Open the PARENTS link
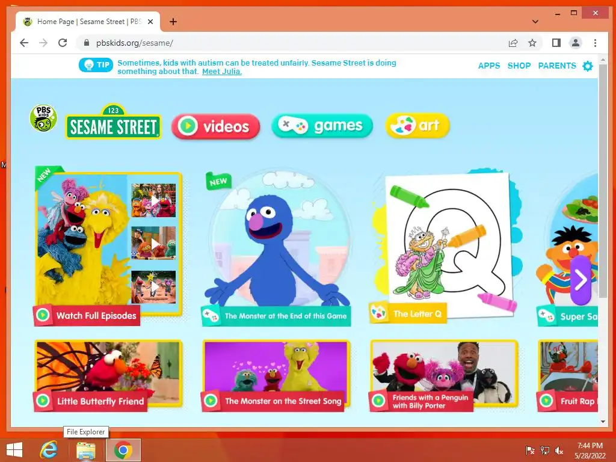 click(x=556, y=66)
